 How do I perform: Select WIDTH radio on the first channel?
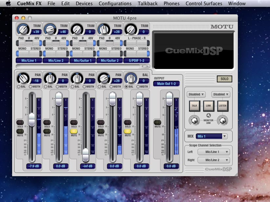(x=31, y=87)
